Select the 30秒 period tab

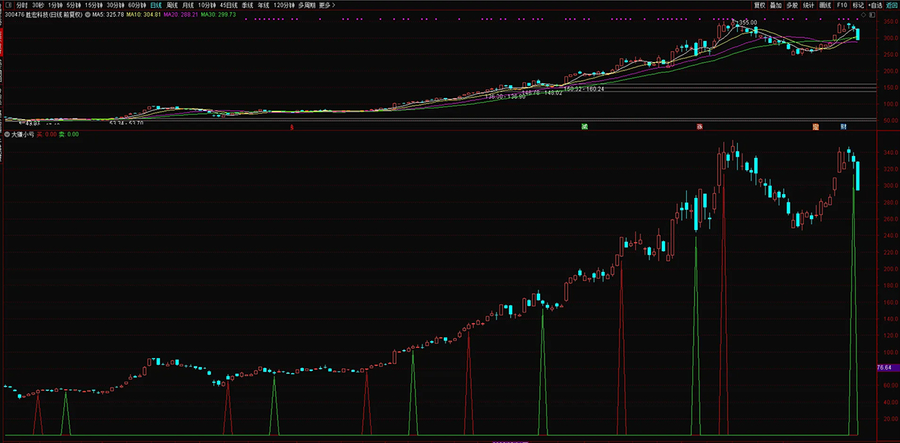[x=37, y=4]
